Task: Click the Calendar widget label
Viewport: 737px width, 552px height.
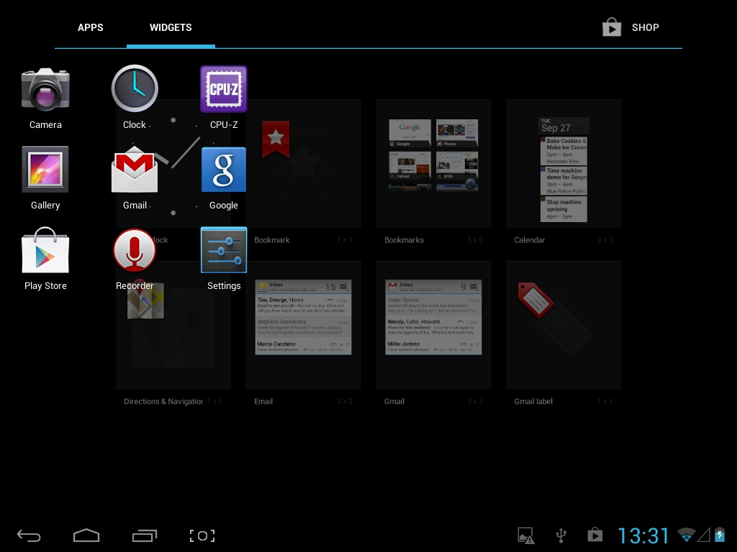Action: click(x=530, y=240)
